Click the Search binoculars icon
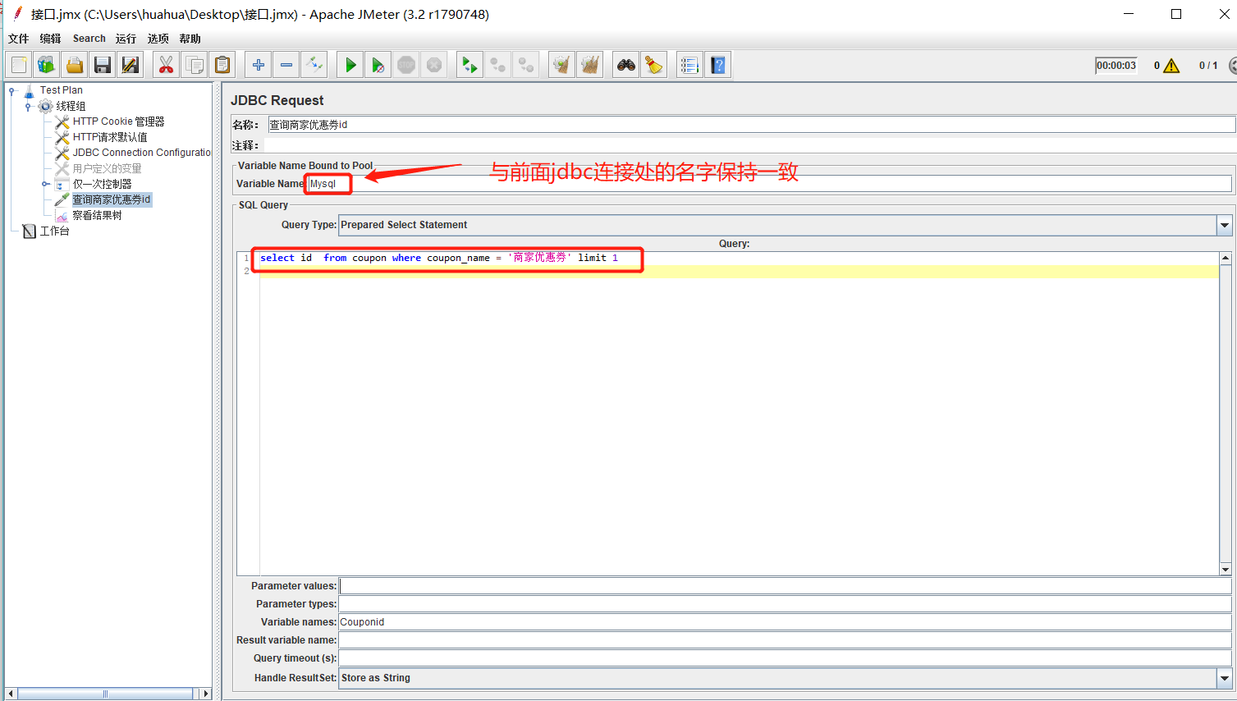Viewport: 1237px width, 701px height. click(626, 65)
